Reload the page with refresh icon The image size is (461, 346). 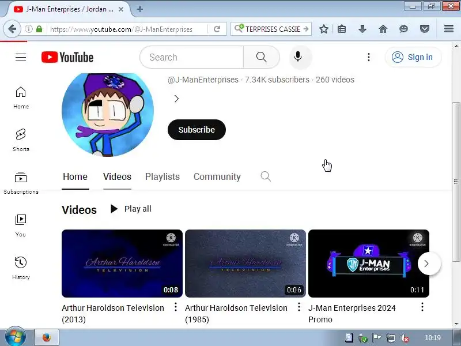[x=217, y=29]
